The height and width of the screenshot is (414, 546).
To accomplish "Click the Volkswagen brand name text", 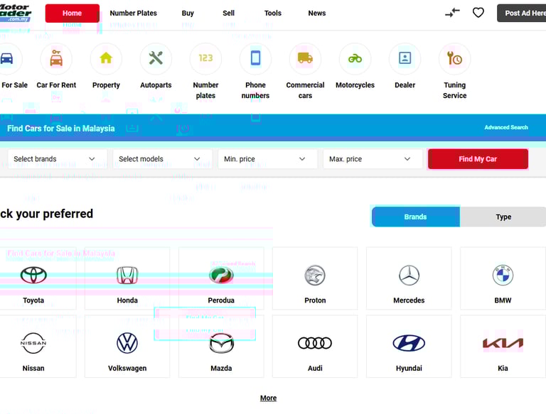I will click(x=127, y=368).
